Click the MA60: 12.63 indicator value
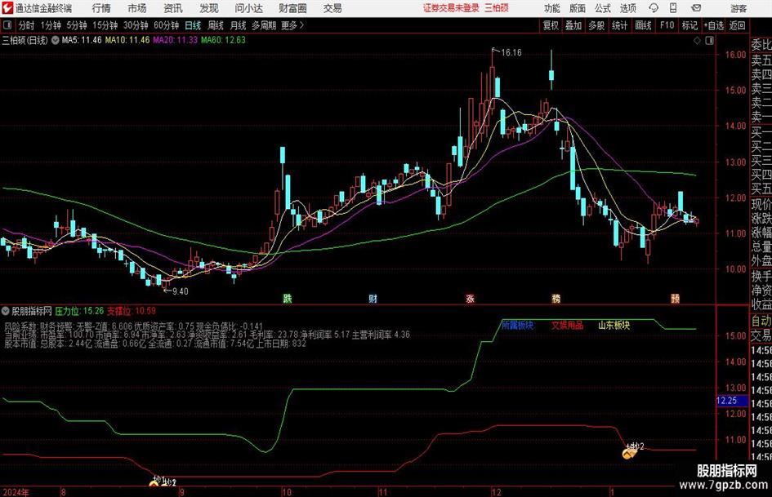772x497 pixels. pyautogui.click(x=223, y=40)
